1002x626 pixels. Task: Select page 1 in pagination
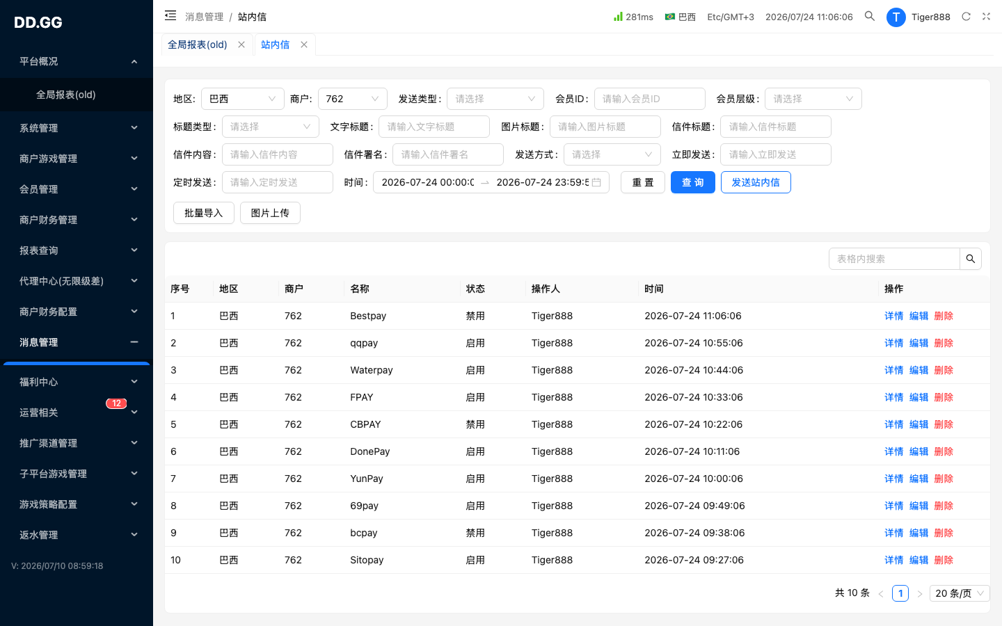pyautogui.click(x=900, y=593)
